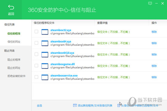Click the 查看详情 column header

coord(102,23)
